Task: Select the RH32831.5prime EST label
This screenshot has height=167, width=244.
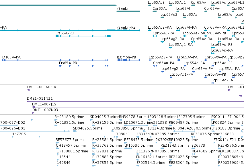Action: click(107, 151)
